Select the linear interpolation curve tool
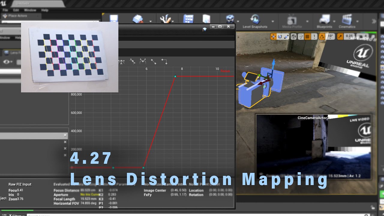 click(153, 61)
